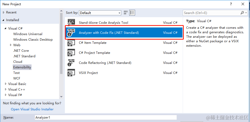Select the VSIX Project template name
The height and width of the screenshot is (122, 250).
coord(88,73)
